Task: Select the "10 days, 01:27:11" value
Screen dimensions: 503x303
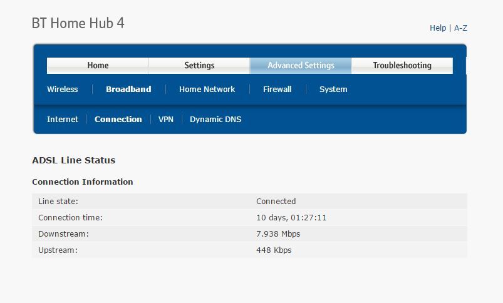Action: [291, 218]
